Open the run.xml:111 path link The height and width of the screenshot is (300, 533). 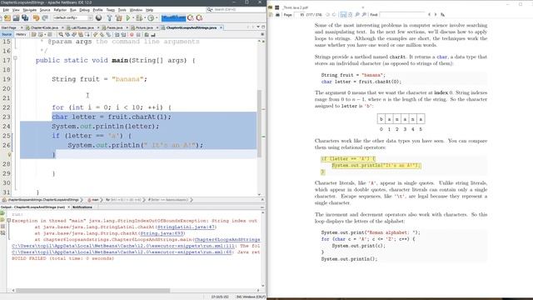[x=123, y=246]
